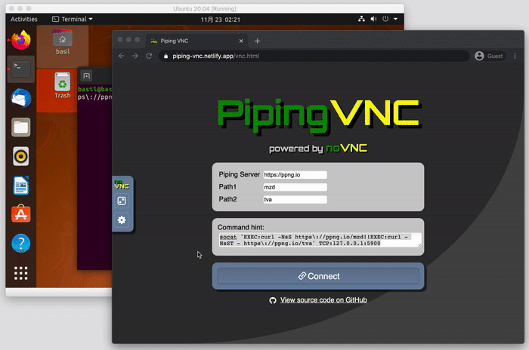Open the Trash icon on the desktop
Image resolution: width=529 pixels, height=350 pixels.
coord(63,86)
